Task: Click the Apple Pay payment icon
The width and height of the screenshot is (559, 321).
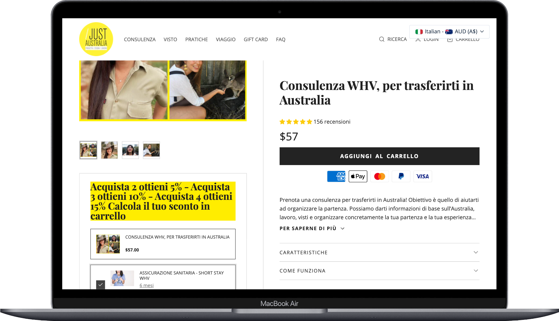Action: [358, 176]
